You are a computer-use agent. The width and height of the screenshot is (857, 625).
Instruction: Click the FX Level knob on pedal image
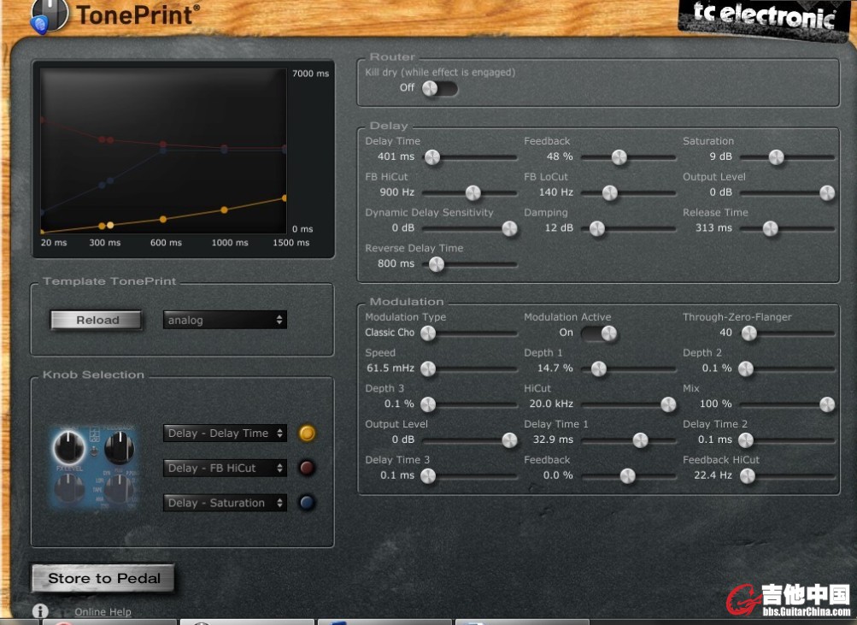point(68,487)
